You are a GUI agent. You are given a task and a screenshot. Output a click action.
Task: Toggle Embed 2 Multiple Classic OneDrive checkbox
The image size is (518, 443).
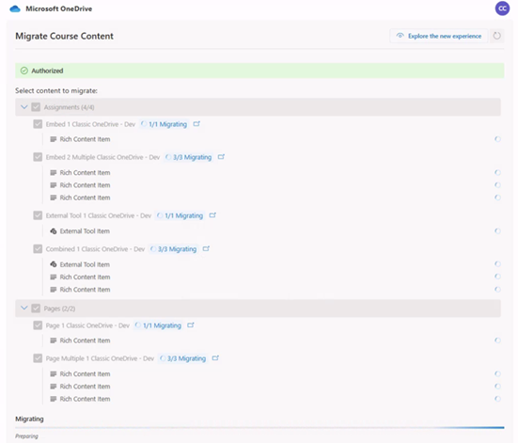pyautogui.click(x=38, y=157)
